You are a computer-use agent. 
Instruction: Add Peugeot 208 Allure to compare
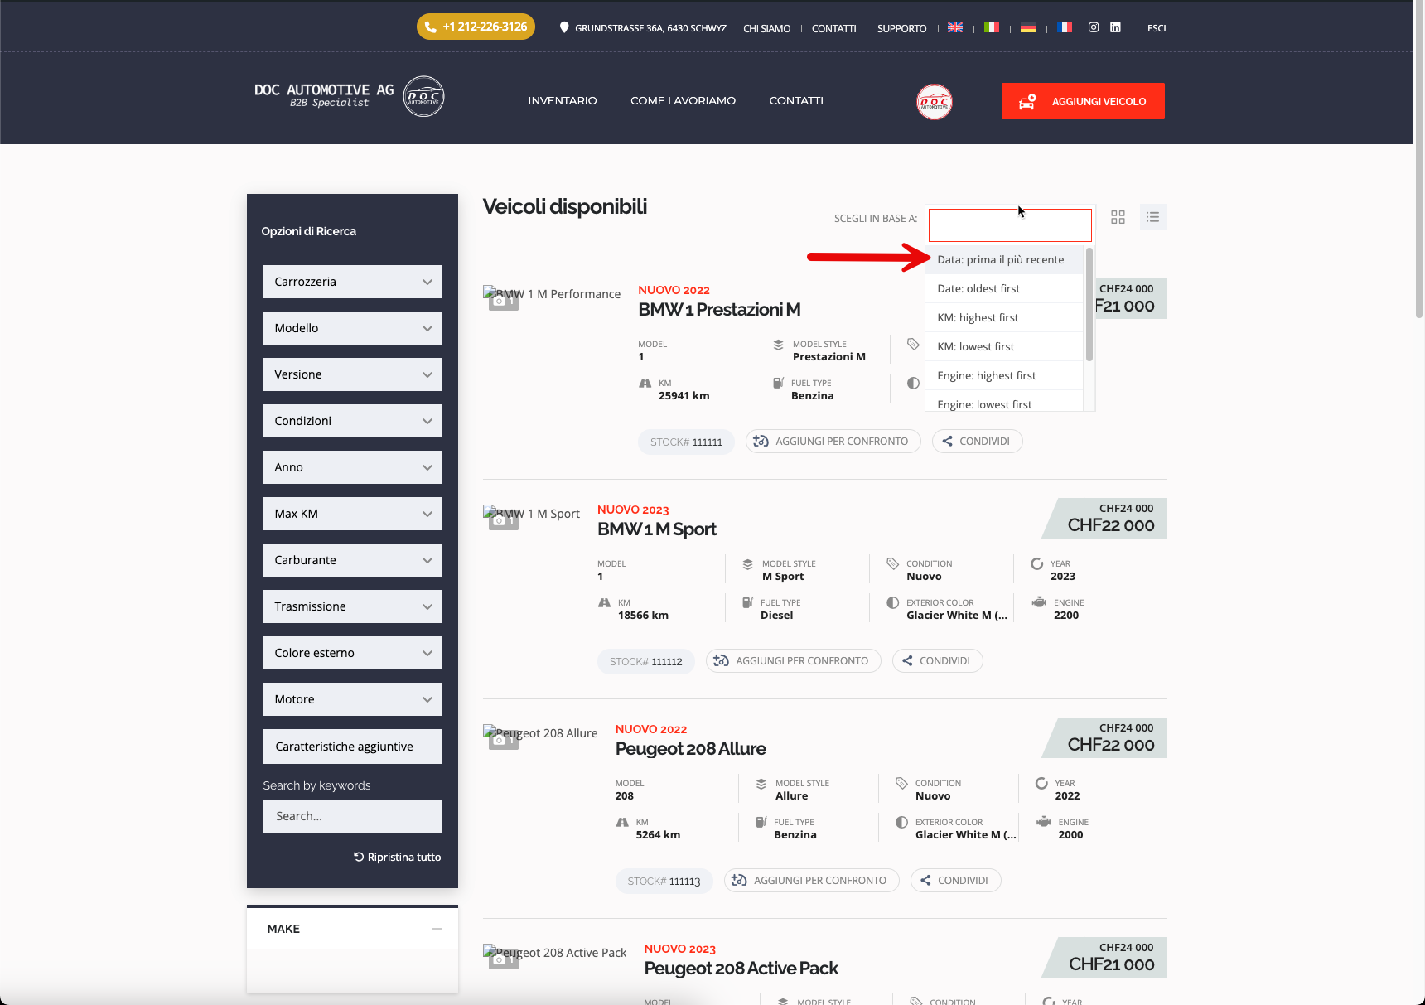[811, 881]
